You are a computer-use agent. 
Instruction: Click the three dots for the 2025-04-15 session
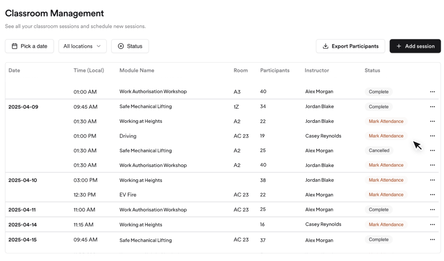coord(432,240)
